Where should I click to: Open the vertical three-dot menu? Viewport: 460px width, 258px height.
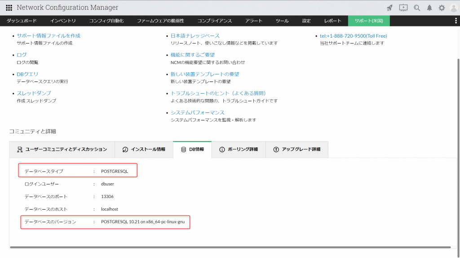click(456, 21)
